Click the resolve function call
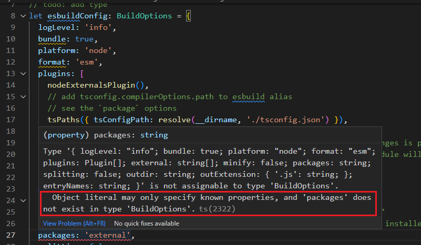Viewport: 421px width, 245px height. (x=174, y=120)
